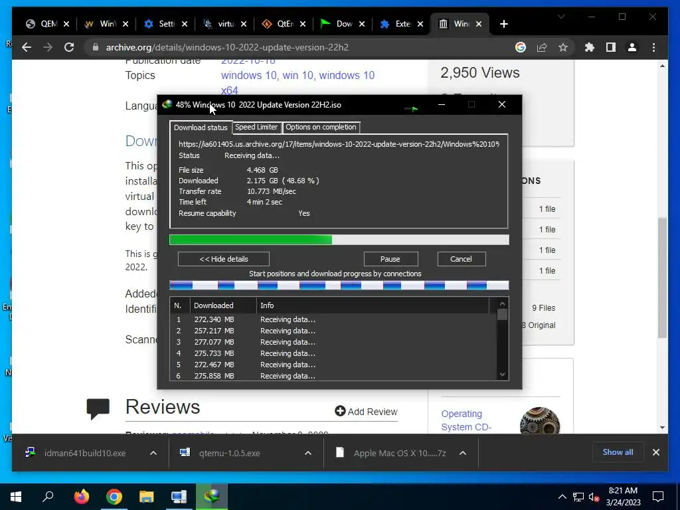Viewport: 680px width, 510px height.
Task: Launch Firefox from the taskbar
Action: coord(82,497)
